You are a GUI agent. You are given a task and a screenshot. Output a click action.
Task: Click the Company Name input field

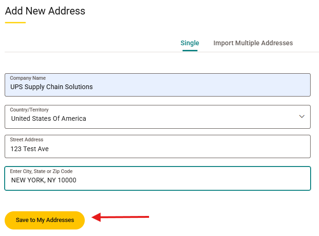pyautogui.click(x=158, y=85)
